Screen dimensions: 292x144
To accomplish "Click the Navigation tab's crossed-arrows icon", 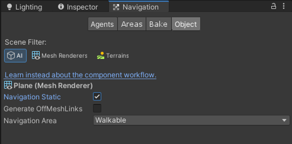I will click(116, 7).
